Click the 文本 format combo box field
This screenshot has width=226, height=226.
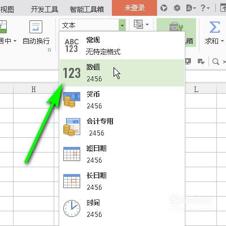89,25
